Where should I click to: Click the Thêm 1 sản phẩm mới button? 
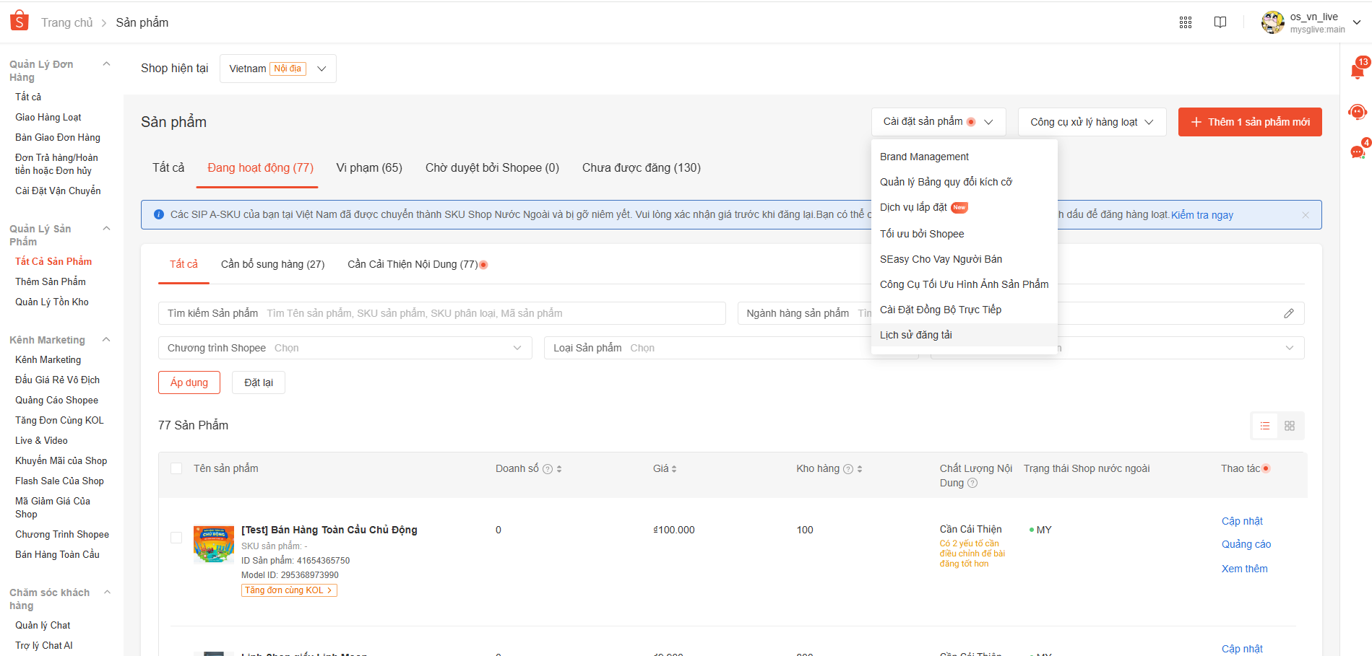click(x=1249, y=121)
